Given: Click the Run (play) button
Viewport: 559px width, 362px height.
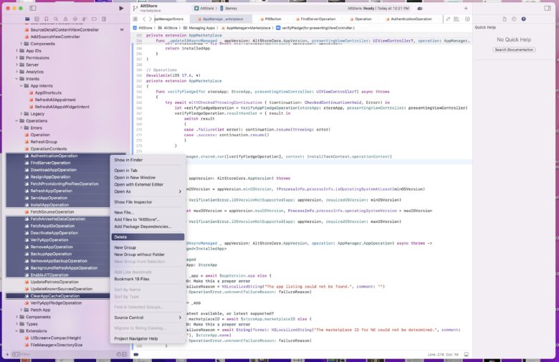Looking at the screenshot, I should [121, 8].
